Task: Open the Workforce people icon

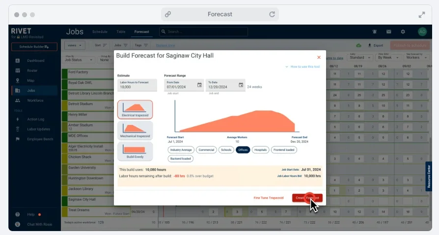Action: 18,100
